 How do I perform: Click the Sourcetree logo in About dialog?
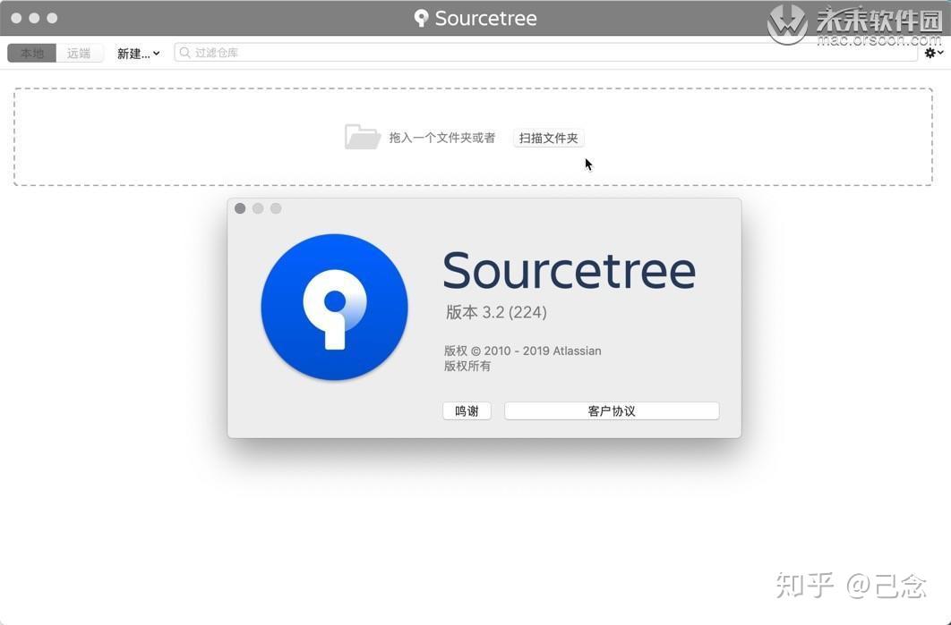coord(334,307)
